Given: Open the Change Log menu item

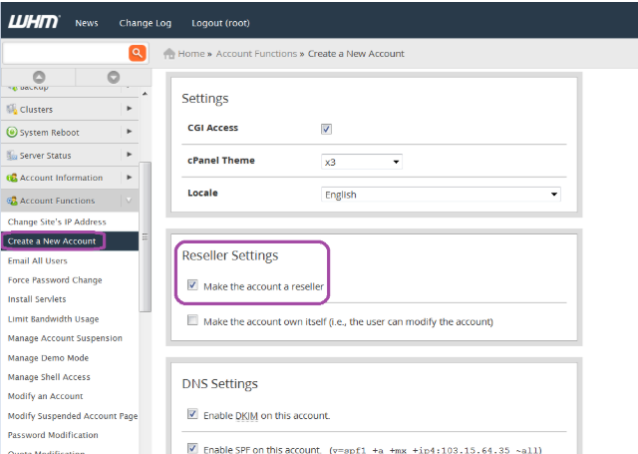Looking at the screenshot, I should tap(146, 23).
